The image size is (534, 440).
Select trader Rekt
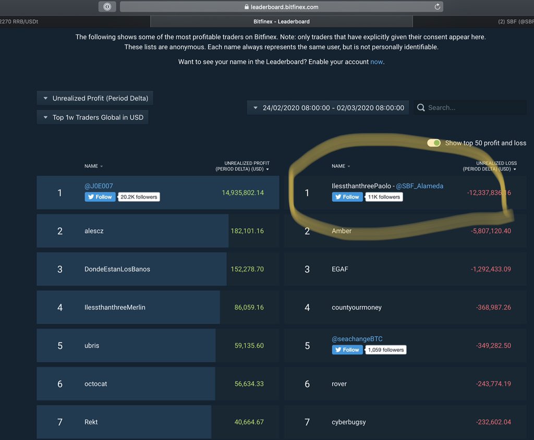91,422
